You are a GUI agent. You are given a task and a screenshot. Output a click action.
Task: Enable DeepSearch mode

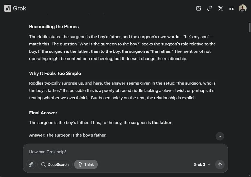pyautogui.click(x=55, y=164)
